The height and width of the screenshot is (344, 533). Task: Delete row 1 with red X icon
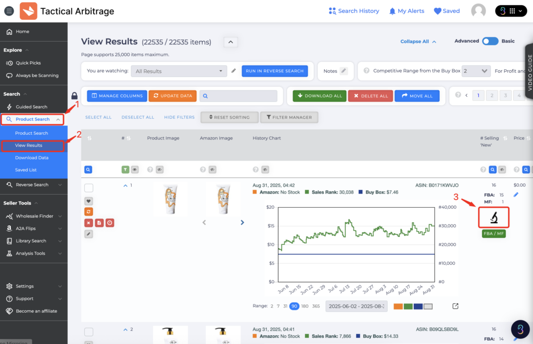click(88, 223)
